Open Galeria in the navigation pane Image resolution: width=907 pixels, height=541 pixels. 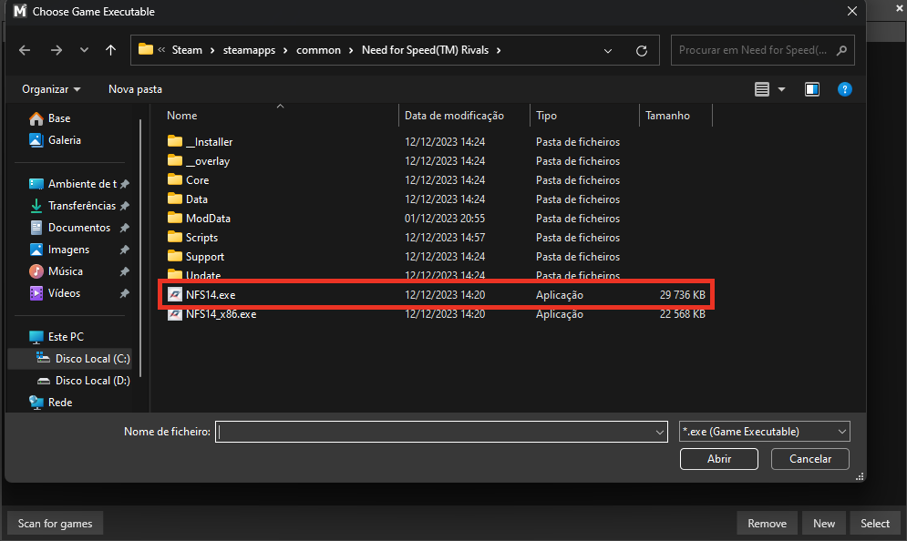pos(55,140)
